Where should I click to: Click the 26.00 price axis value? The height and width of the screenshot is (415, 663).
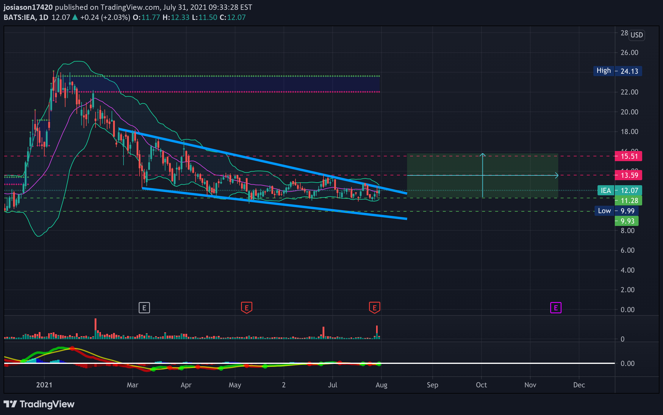point(629,53)
